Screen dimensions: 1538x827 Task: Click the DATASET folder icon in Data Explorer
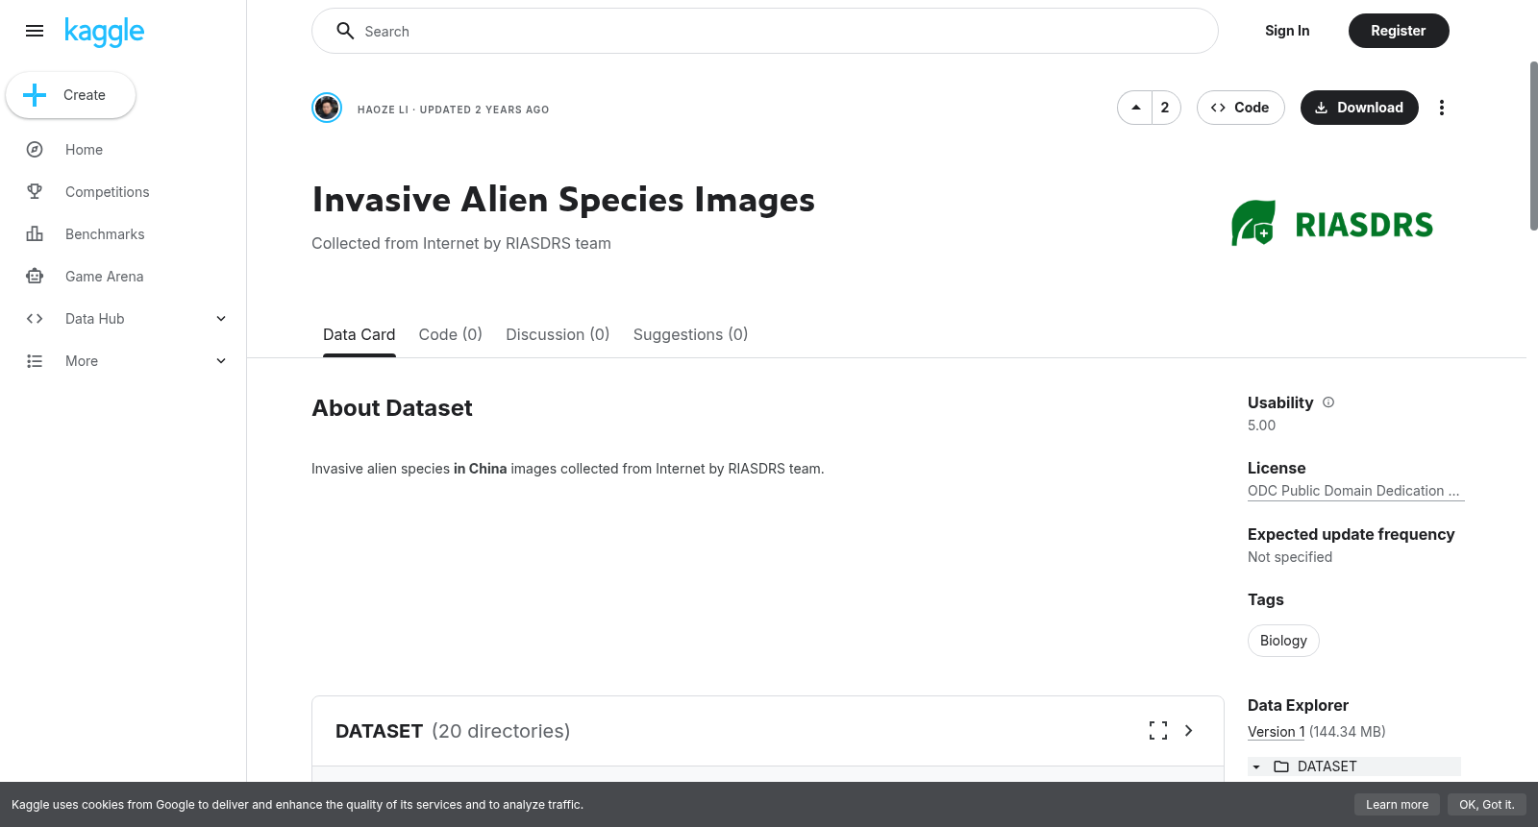tap(1281, 766)
